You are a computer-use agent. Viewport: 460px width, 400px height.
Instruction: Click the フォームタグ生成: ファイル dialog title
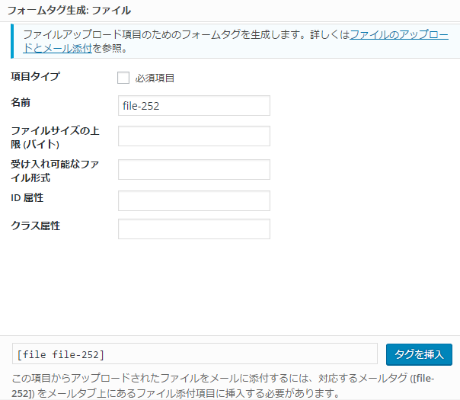69,11
